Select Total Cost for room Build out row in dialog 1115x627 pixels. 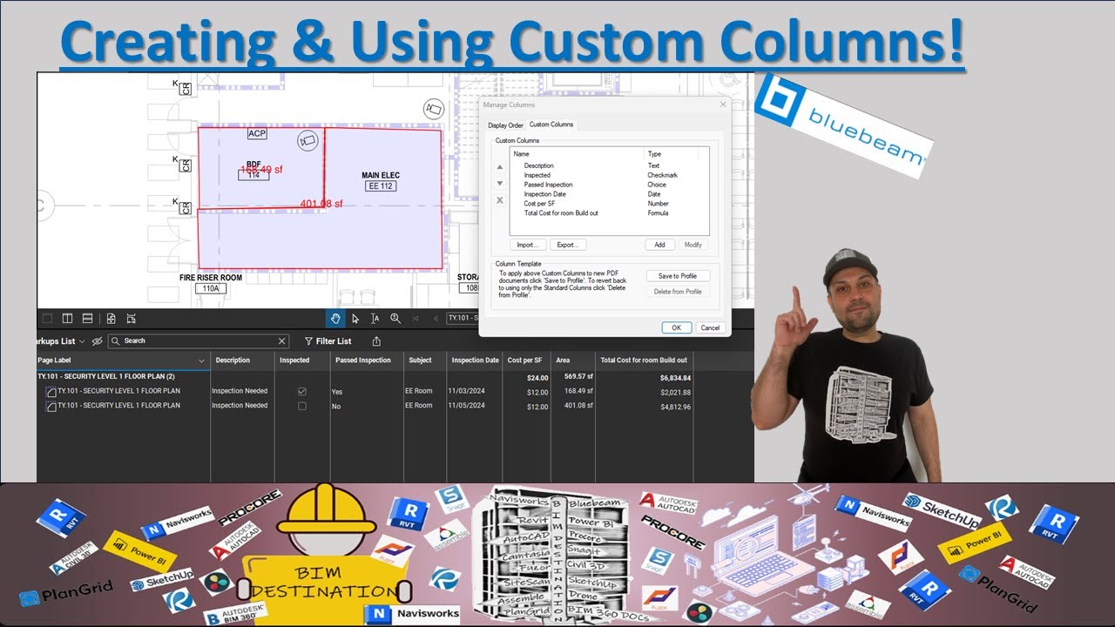coord(610,213)
